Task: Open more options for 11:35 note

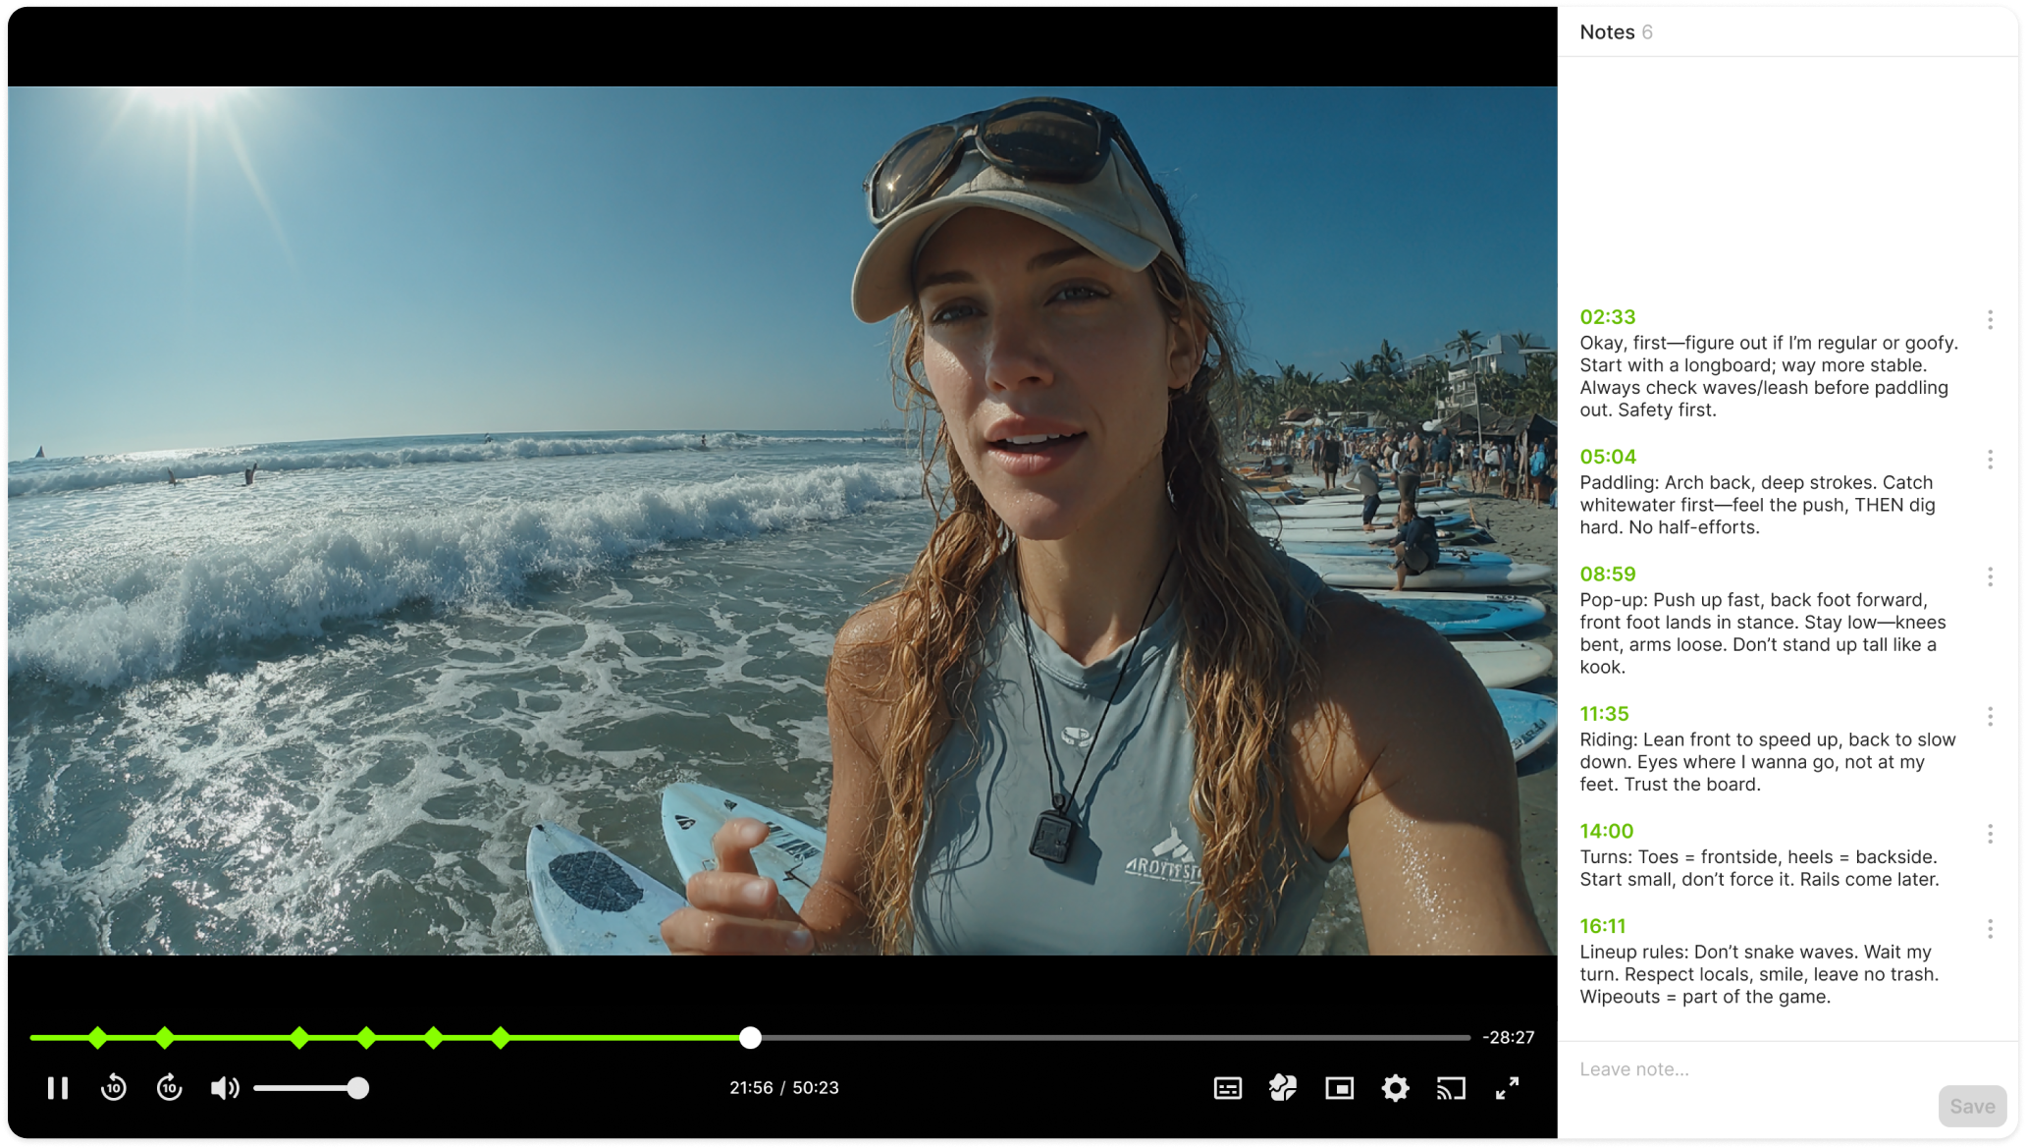Action: point(1990,717)
